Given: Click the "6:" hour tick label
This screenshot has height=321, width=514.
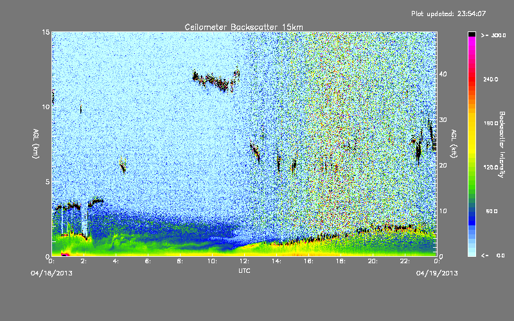Looking at the screenshot, I should pos(148,261).
